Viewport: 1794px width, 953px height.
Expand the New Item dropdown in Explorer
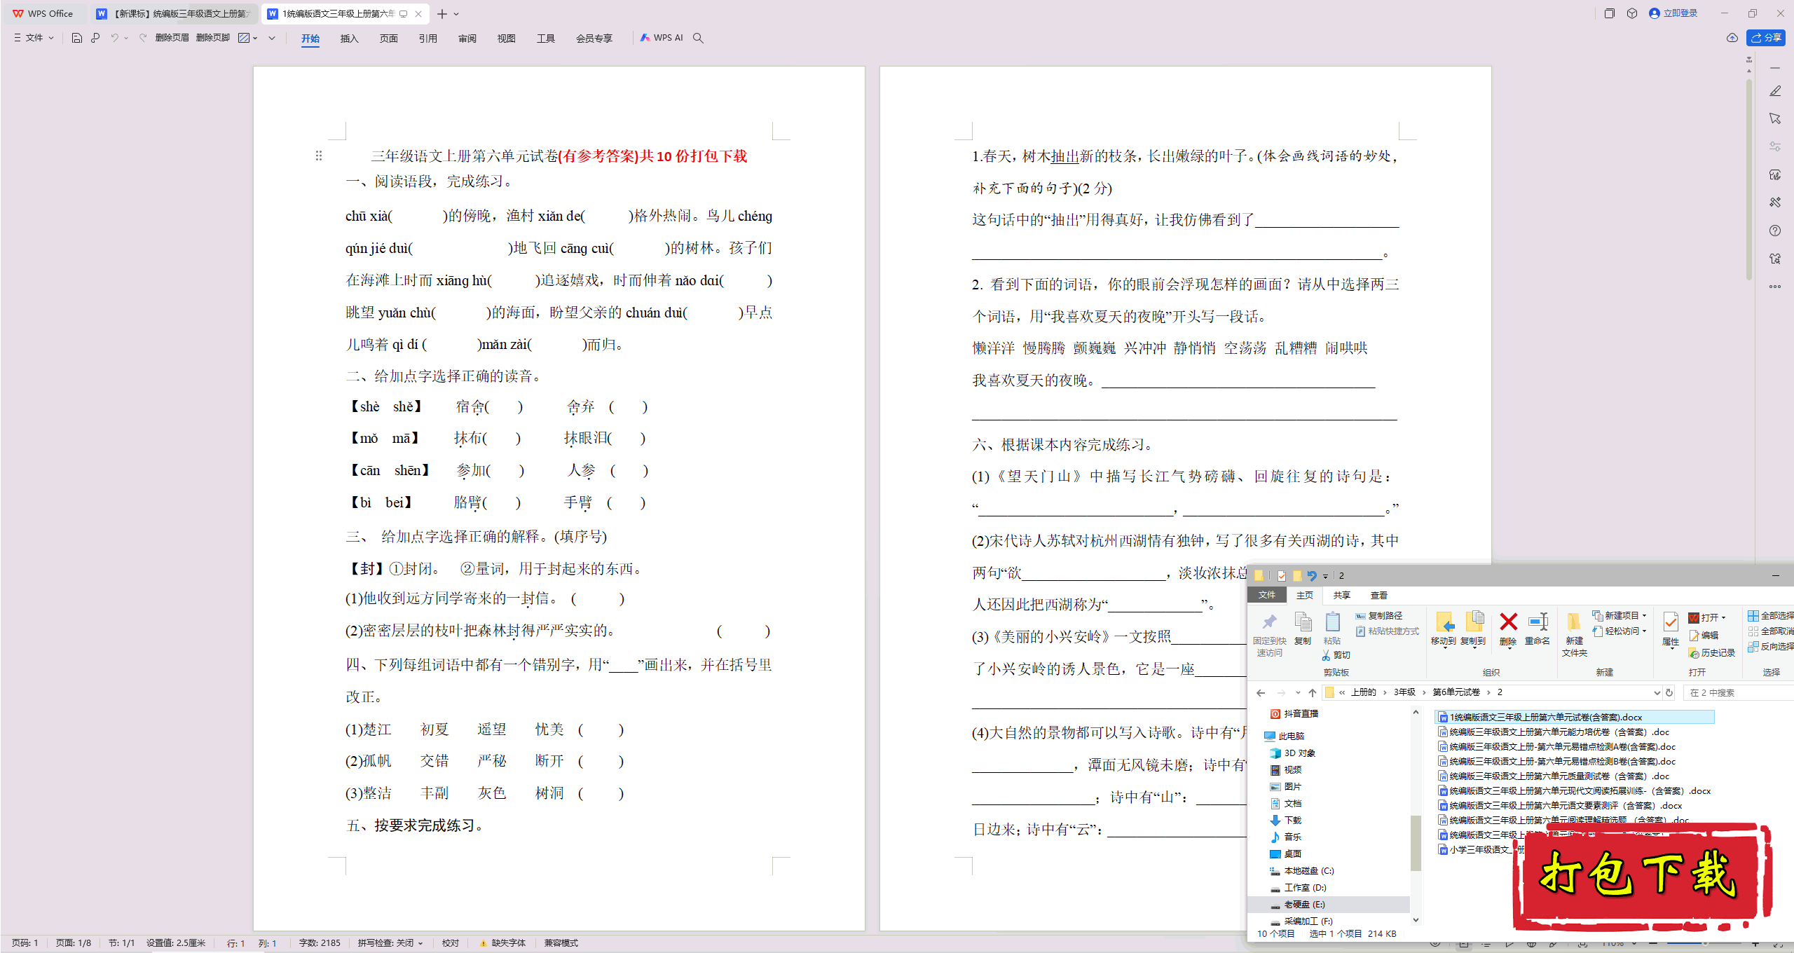tap(1645, 615)
